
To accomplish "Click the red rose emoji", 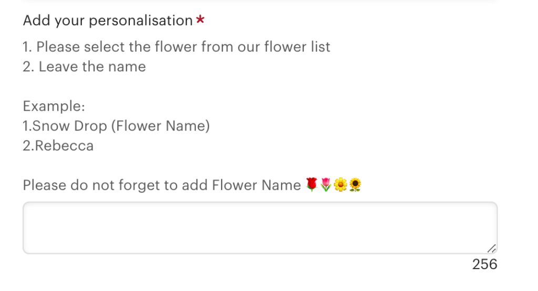I will click(x=312, y=185).
